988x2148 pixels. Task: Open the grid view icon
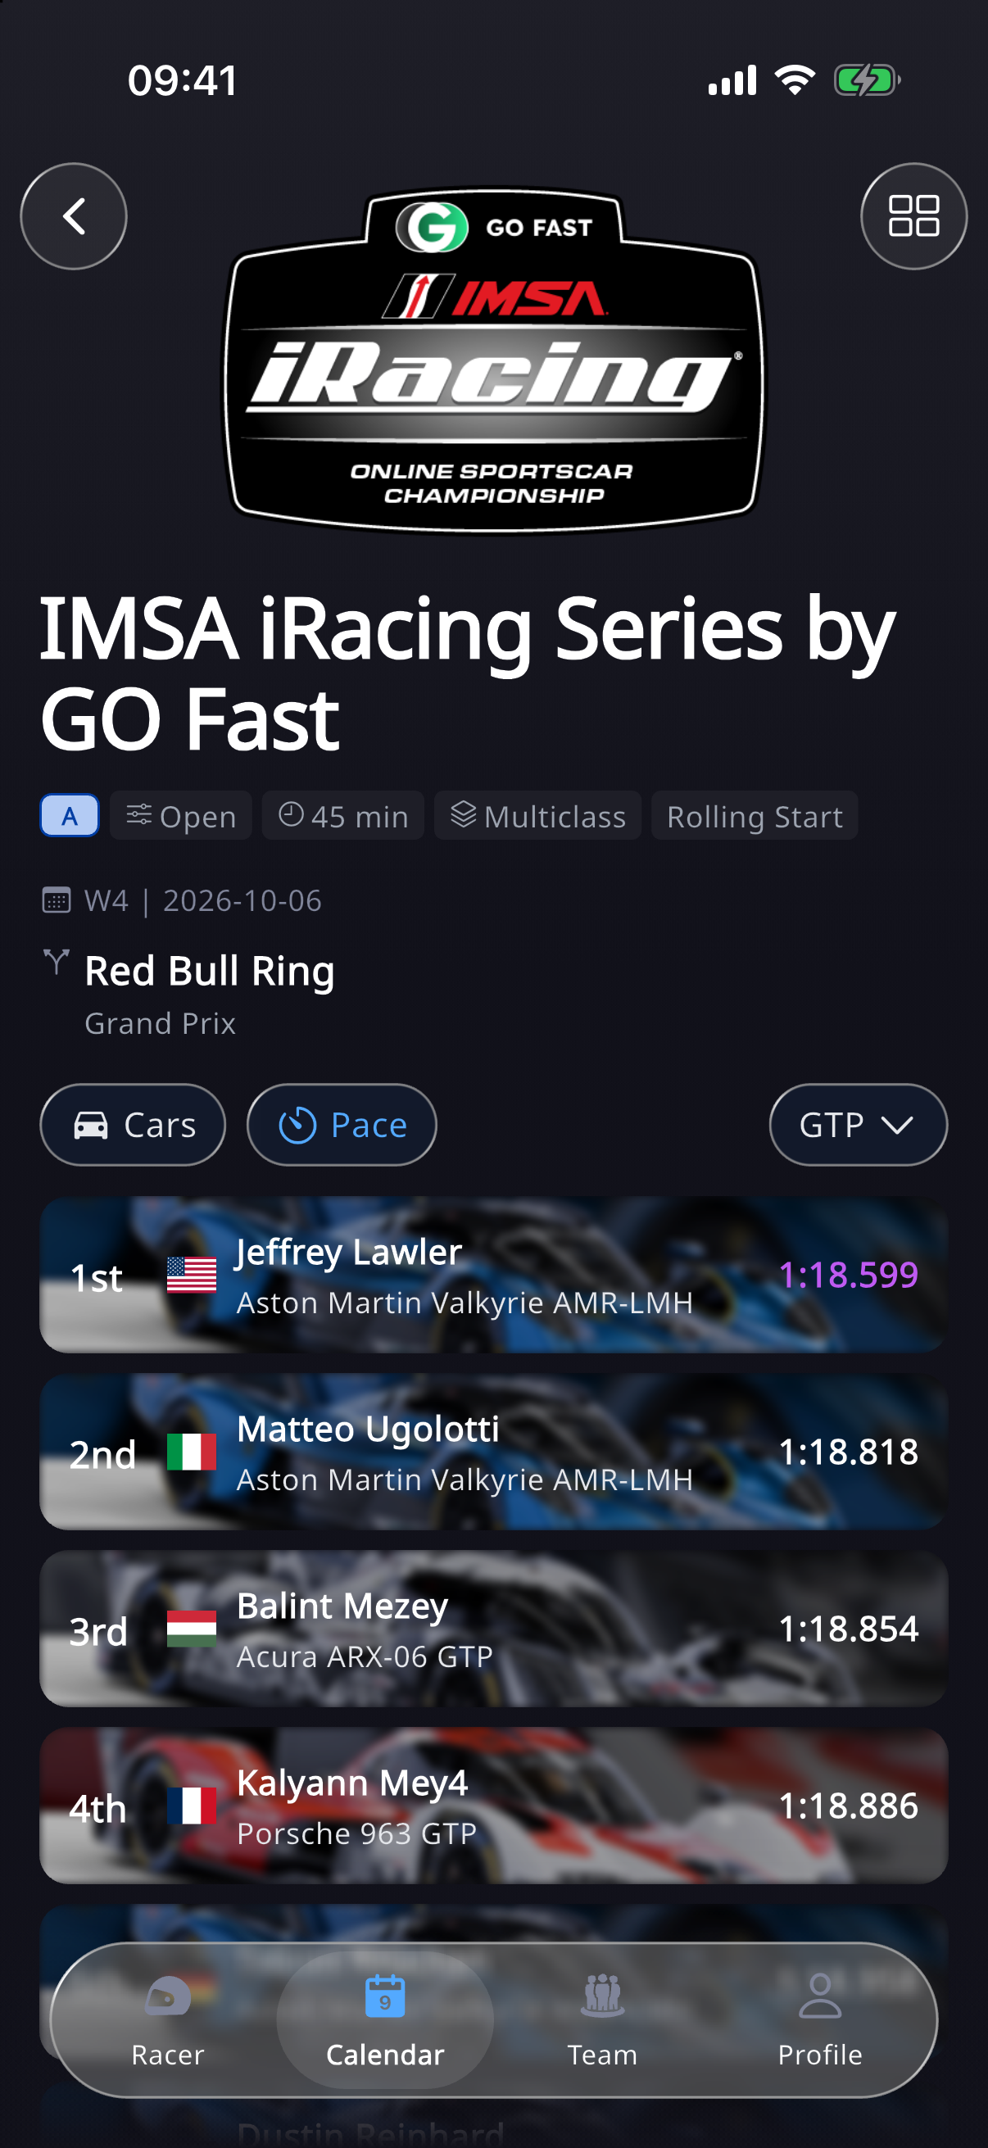(x=913, y=216)
